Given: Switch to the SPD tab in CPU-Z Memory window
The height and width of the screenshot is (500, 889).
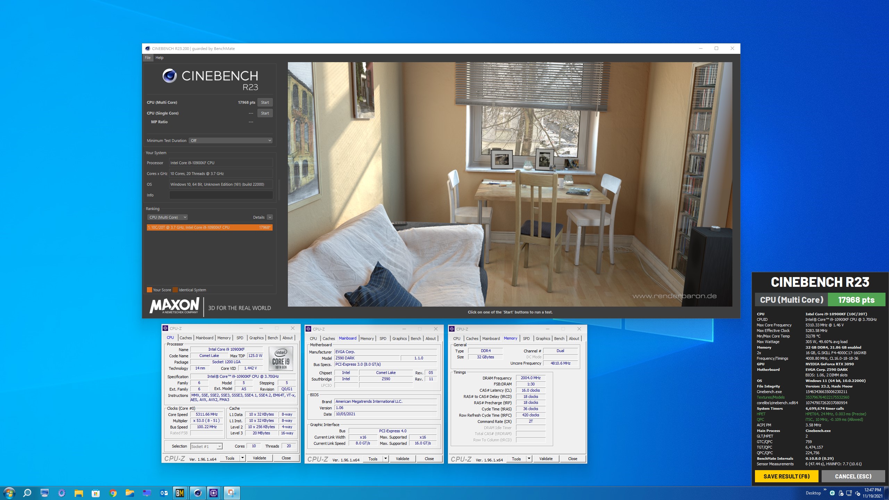Looking at the screenshot, I should (x=526, y=339).
